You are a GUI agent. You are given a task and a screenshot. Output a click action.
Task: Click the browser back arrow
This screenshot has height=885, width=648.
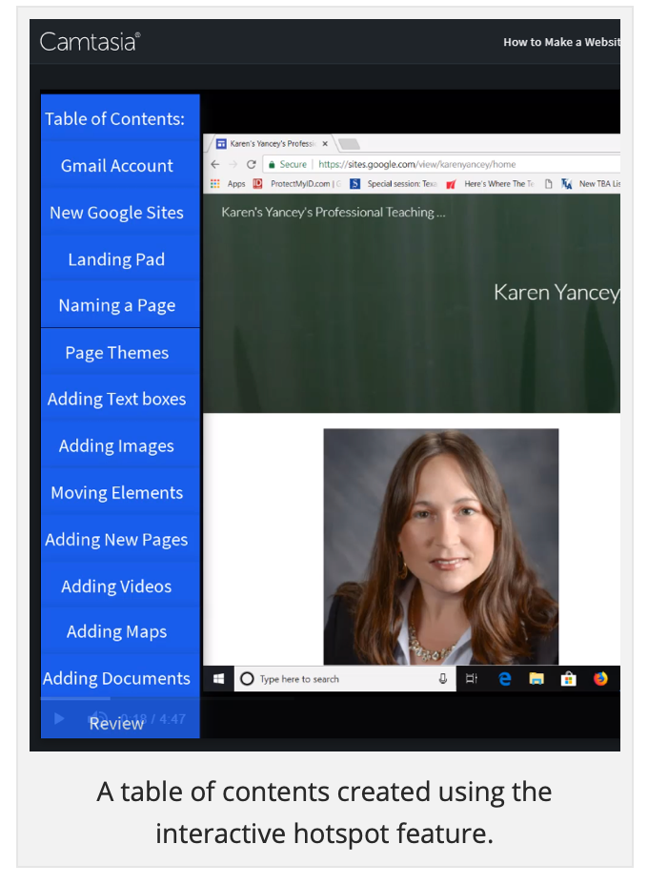(x=214, y=164)
